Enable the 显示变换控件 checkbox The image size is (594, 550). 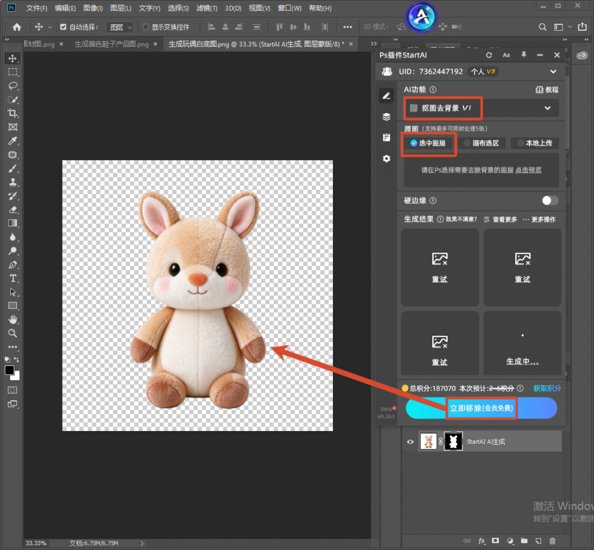pos(146,27)
